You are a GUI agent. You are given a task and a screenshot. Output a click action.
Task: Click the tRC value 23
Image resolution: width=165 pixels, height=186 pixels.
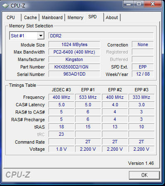pyautogui.click(x=61, y=134)
